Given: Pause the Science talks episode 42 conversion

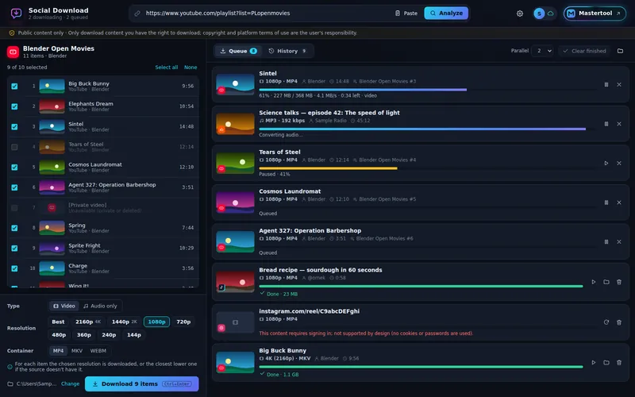Looking at the screenshot, I should click(x=606, y=124).
